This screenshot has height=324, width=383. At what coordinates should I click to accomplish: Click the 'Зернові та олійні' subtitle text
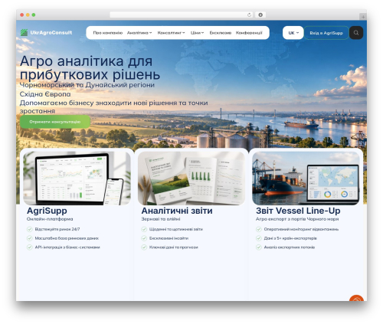point(161,219)
